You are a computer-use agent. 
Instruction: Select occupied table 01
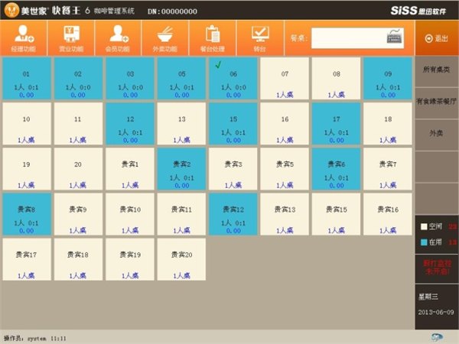click(27, 79)
